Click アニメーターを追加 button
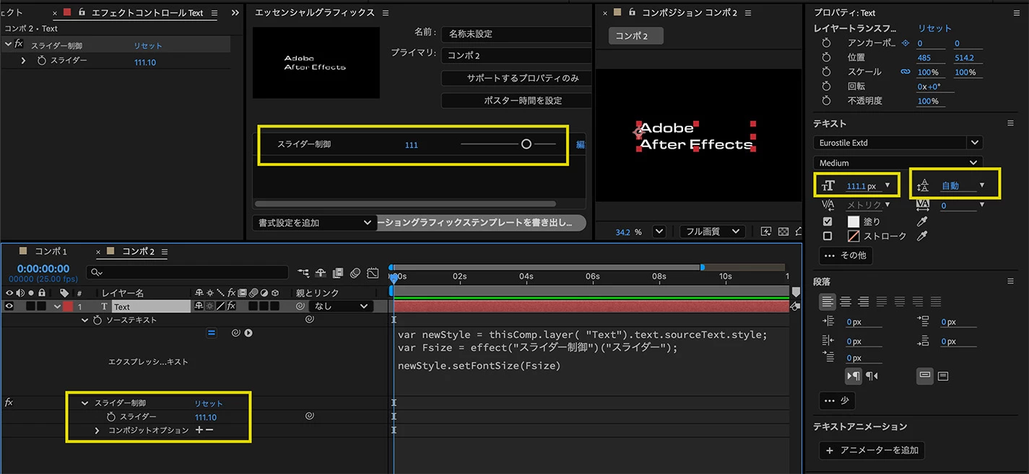 (872, 450)
